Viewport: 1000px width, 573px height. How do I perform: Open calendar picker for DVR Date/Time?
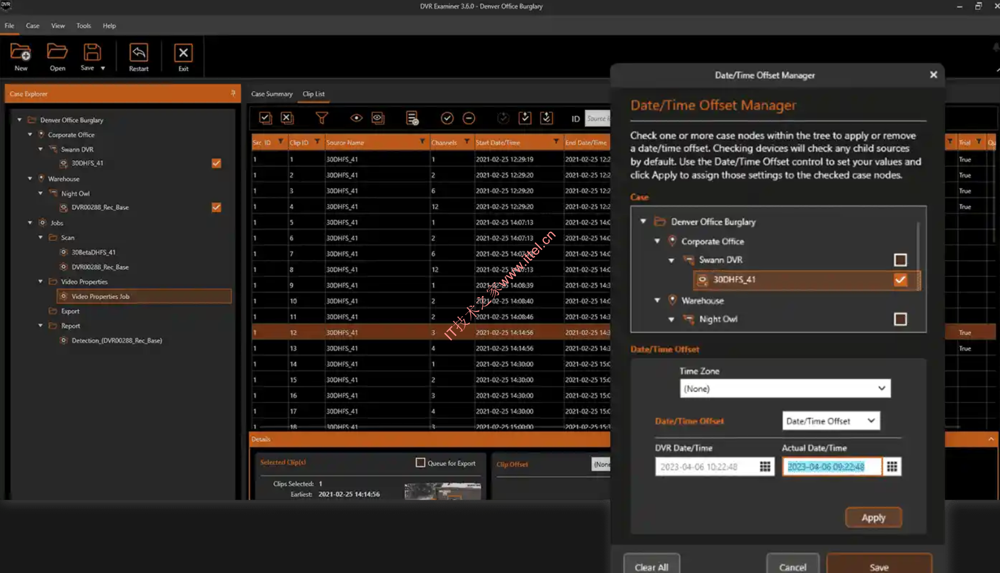765,466
